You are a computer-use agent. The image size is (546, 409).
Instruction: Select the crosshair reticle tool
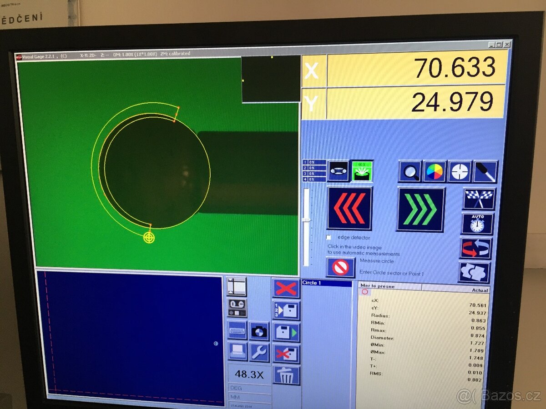[x=460, y=172]
